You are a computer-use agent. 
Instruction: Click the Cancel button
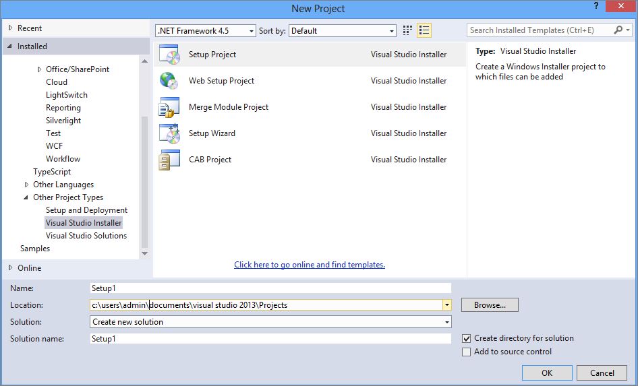(602, 373)
